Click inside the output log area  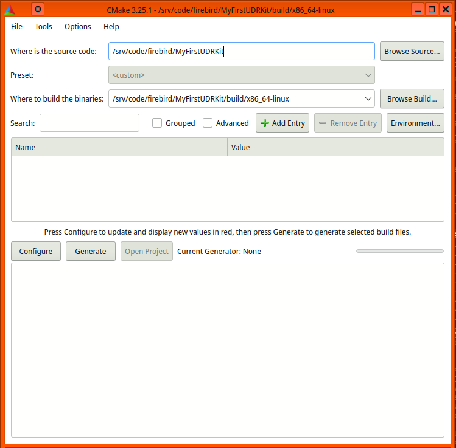tap(228, 350)
